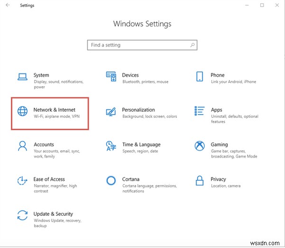Click the Ease of Access icon

click(x=22, y=181)
